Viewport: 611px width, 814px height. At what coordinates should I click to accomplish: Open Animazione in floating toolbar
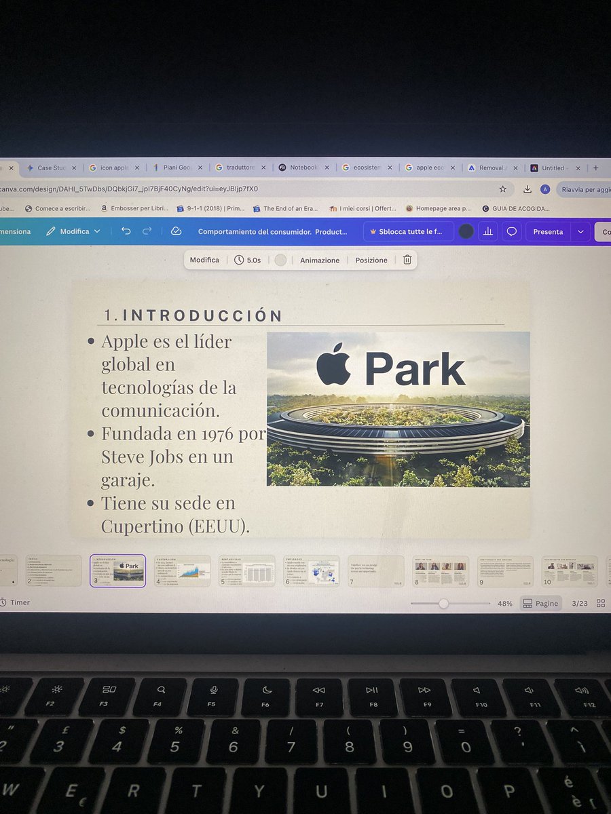[320, 260]
